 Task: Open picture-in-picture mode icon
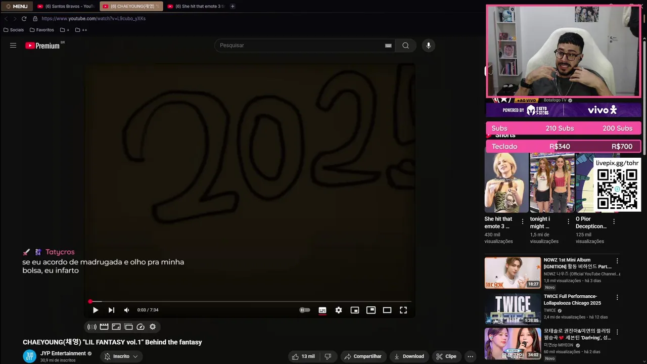pyautogui.click(x=371, y=310)
